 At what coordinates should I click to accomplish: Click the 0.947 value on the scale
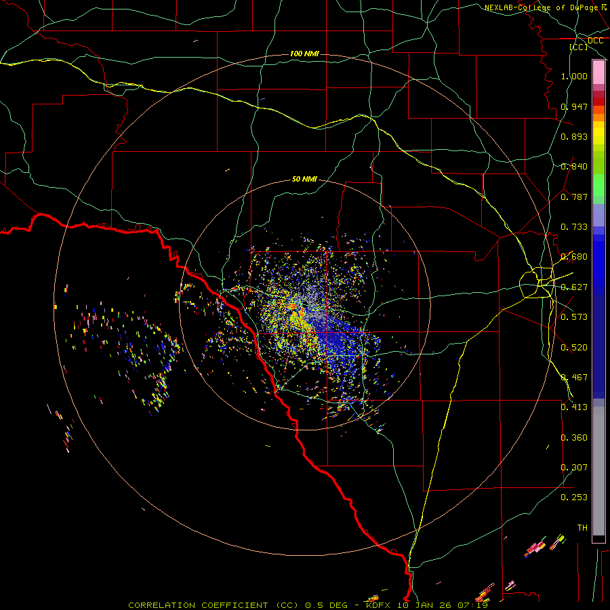tap(574, 106)
